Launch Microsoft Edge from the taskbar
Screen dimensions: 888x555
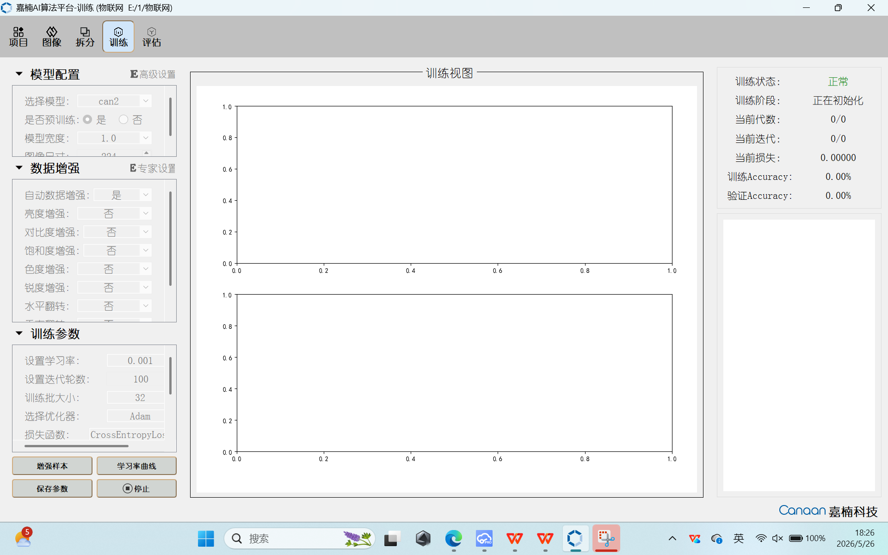click(x=454, y=538)
